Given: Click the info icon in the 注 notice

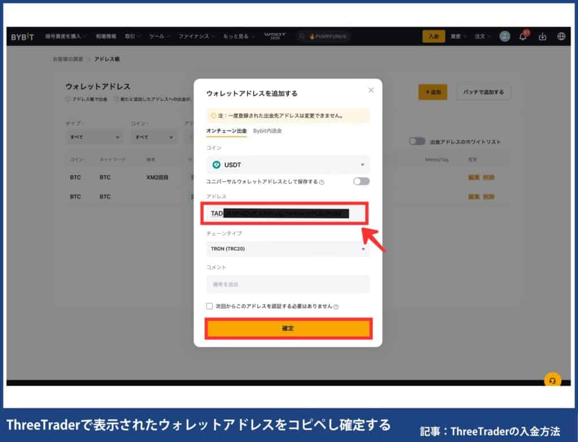Looking at the screenshot, I should [213, 116].
